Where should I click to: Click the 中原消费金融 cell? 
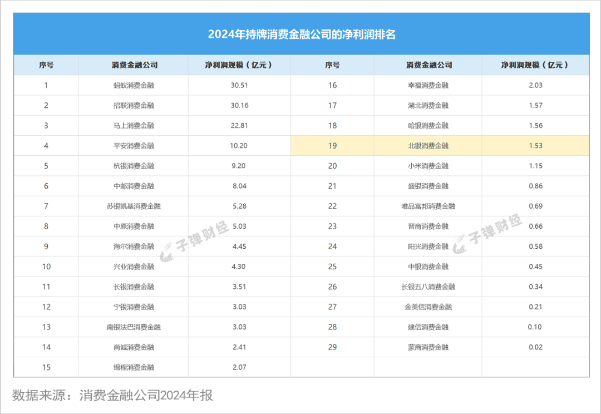134,226
